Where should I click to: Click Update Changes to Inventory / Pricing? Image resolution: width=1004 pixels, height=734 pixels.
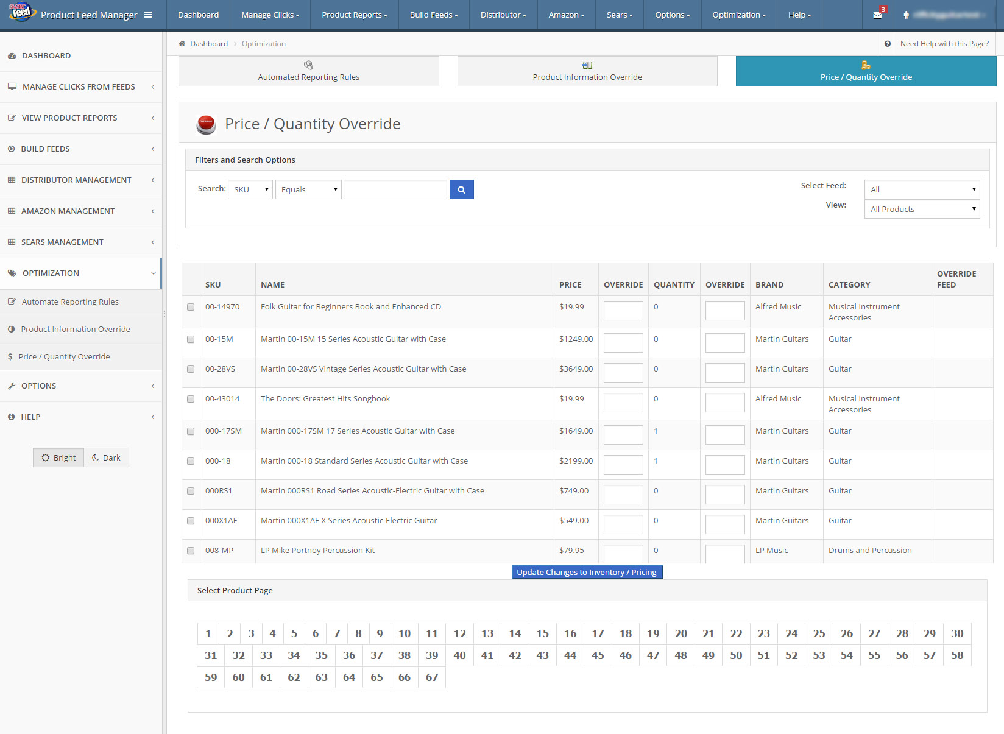tap(587, 572)
